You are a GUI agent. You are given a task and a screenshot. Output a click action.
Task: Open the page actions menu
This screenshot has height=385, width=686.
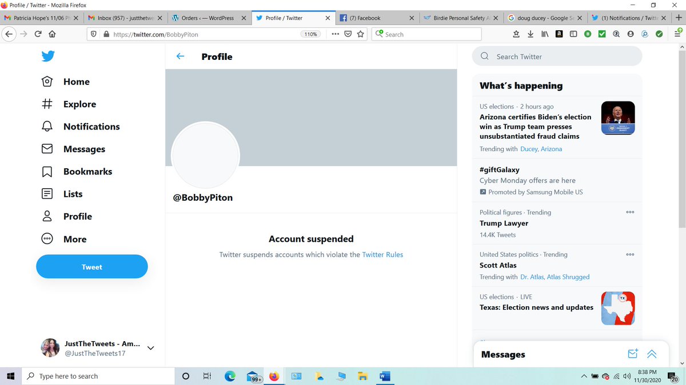click(x=335, y=34)
